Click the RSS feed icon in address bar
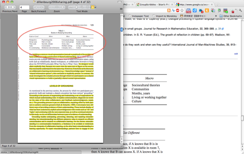 (169, 10)
